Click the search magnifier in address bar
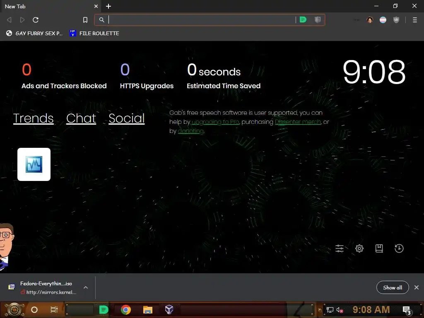Screen dimensions: 424x318 (x=102, y=20)
